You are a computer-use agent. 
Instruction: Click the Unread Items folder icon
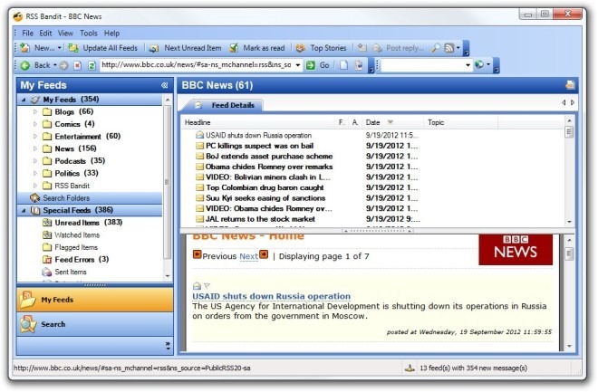tap(47, 223)
